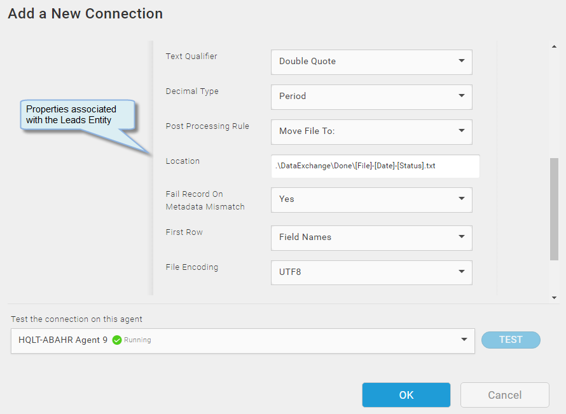Click into the Location path field

coord(375,166)
